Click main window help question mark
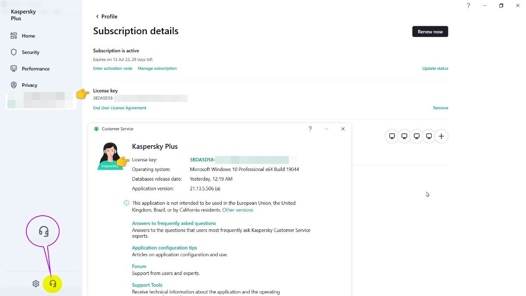 468,6
